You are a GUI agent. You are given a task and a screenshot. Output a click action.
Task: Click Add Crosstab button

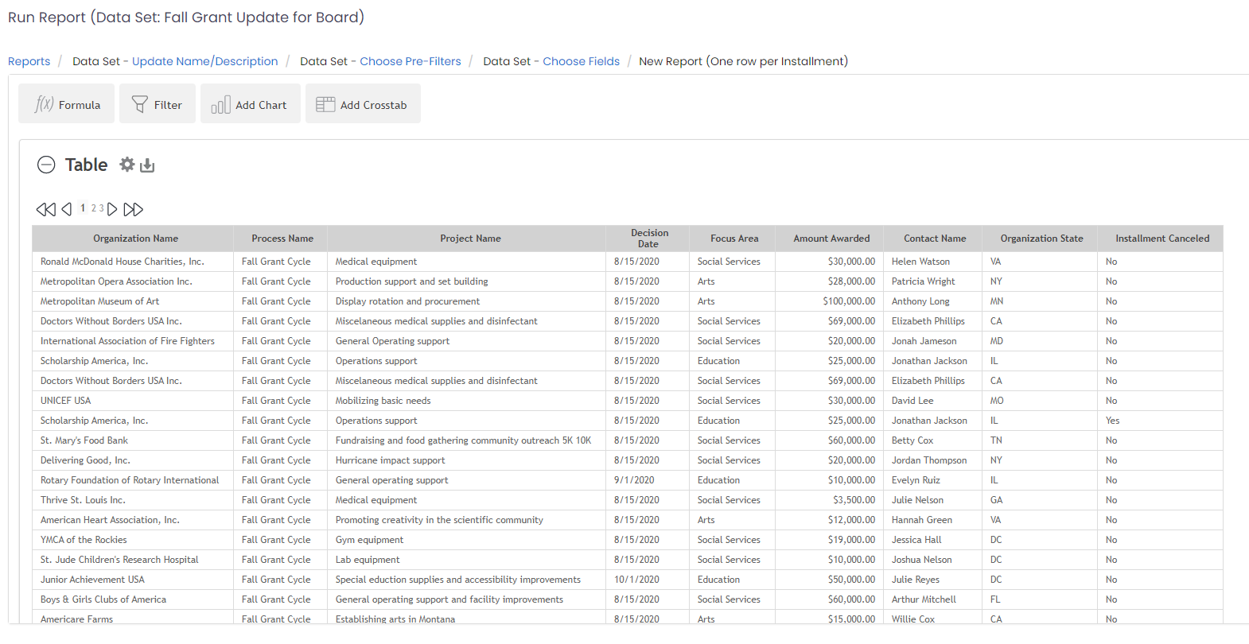click(363, 104)
